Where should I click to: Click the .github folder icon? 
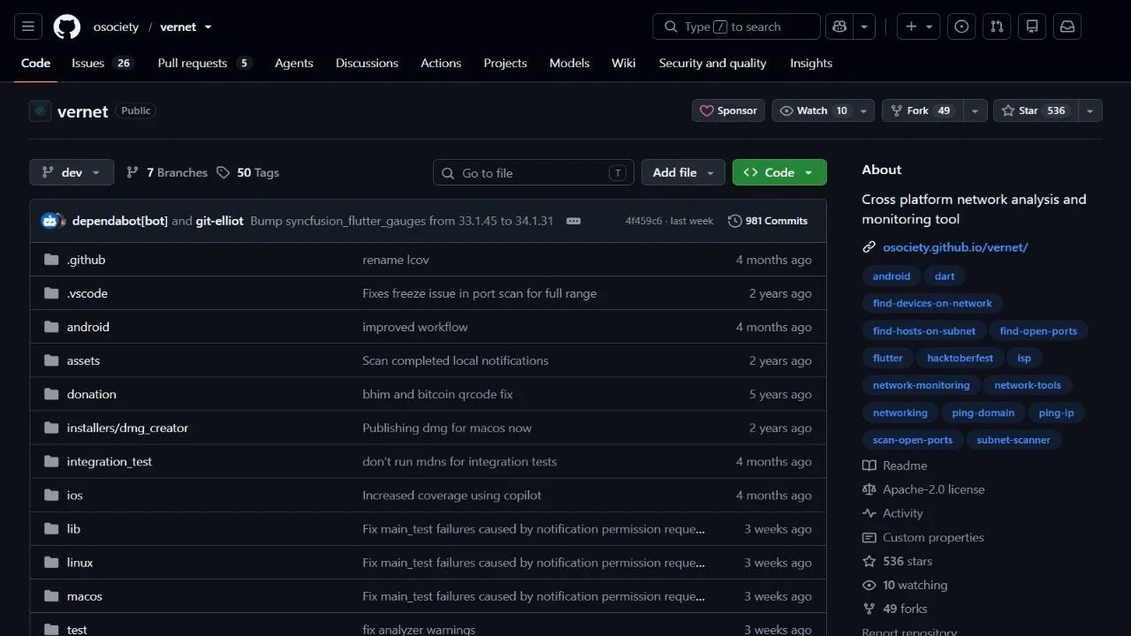coord(51,260)
